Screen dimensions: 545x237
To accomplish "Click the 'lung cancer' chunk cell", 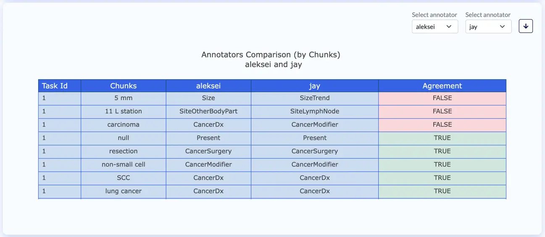I will tap(124, 191).
